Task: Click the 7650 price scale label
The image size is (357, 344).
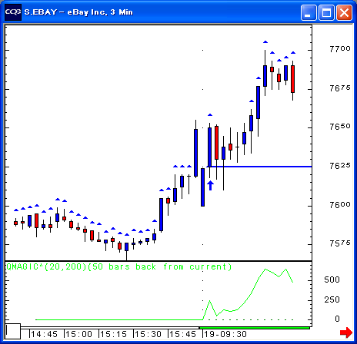Action: (x=340, y=127)
